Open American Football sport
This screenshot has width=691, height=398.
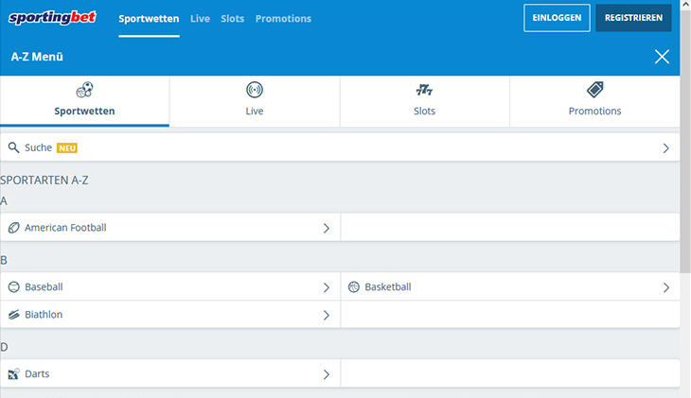(170, 228)
